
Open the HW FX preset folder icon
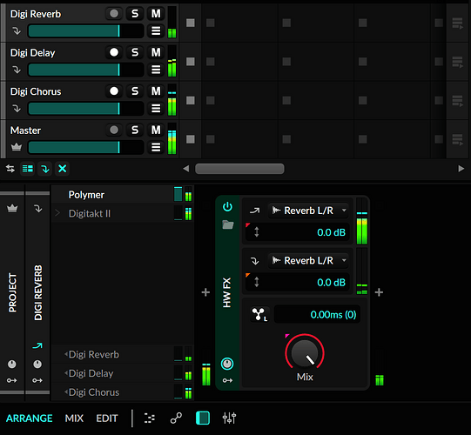tap(228, 224)
